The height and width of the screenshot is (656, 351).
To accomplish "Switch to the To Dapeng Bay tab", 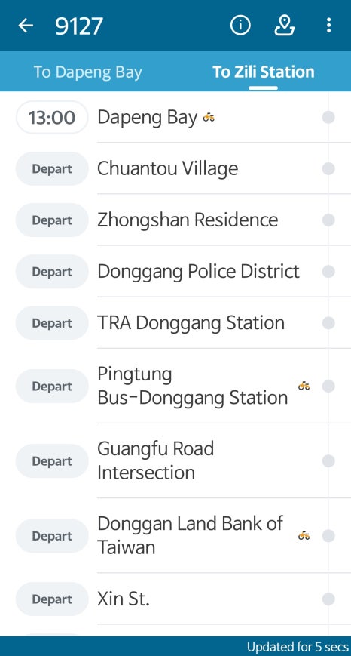I will [87, 72].
